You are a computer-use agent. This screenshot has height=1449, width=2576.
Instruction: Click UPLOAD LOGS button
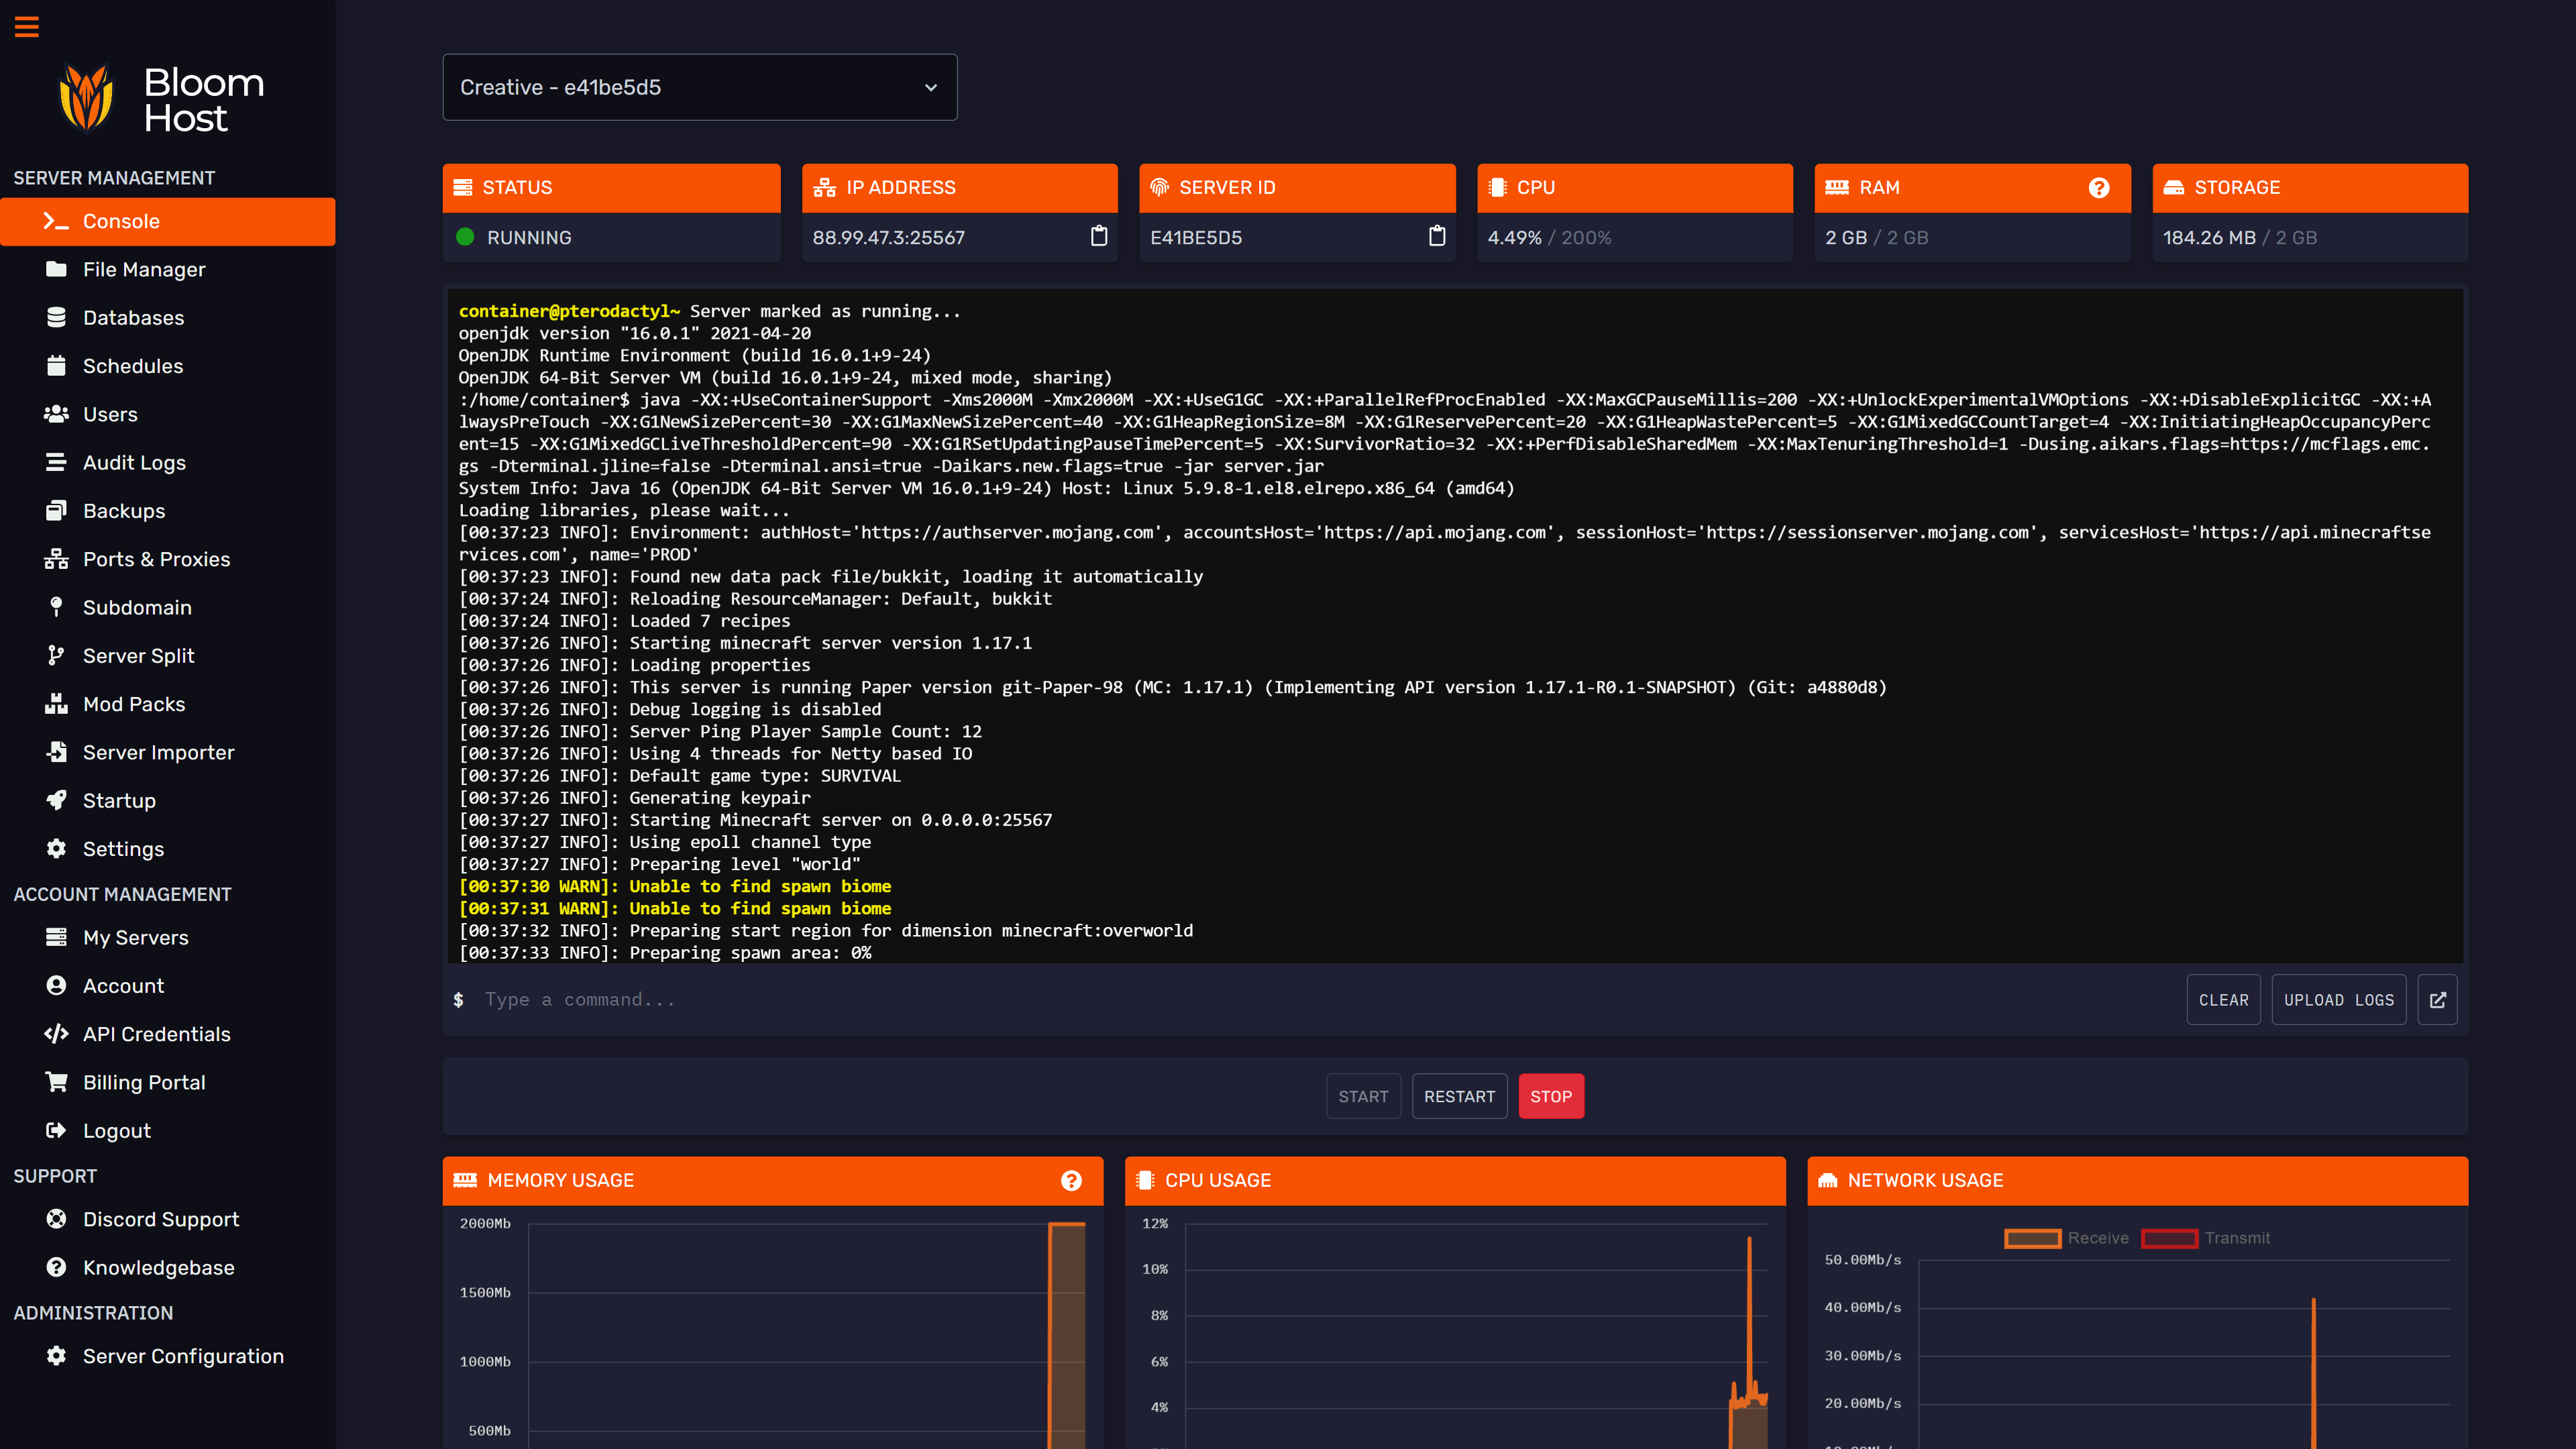[2338, 999]
